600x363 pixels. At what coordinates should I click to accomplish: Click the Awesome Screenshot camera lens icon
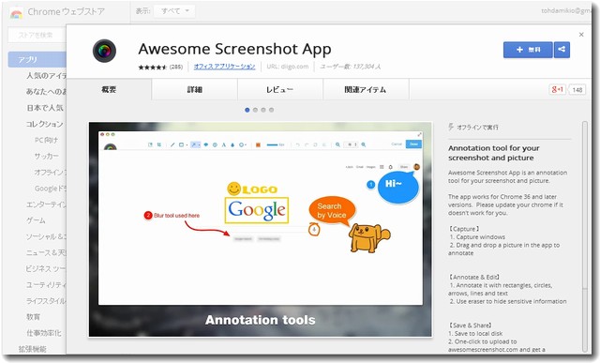tap(104, 51)
